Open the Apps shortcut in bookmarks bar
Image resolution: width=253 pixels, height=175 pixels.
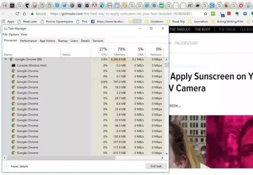click(8, 21)
